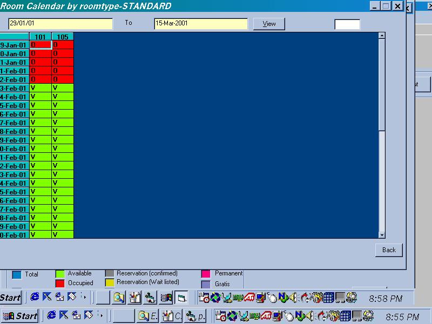Click the yellow Reservation (Wait listed) legend swatch
Screen dimensions: 432x324
(x=110, y=283)
